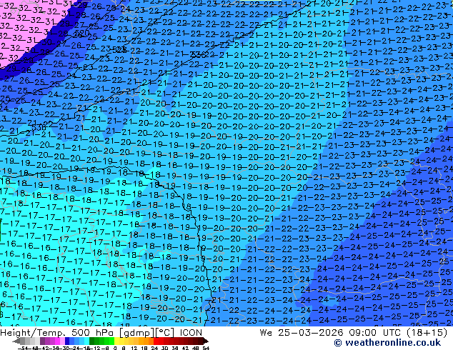Click the dark green -12 legend swatch
Screen dimensions: 453x350
pos(92,341)
